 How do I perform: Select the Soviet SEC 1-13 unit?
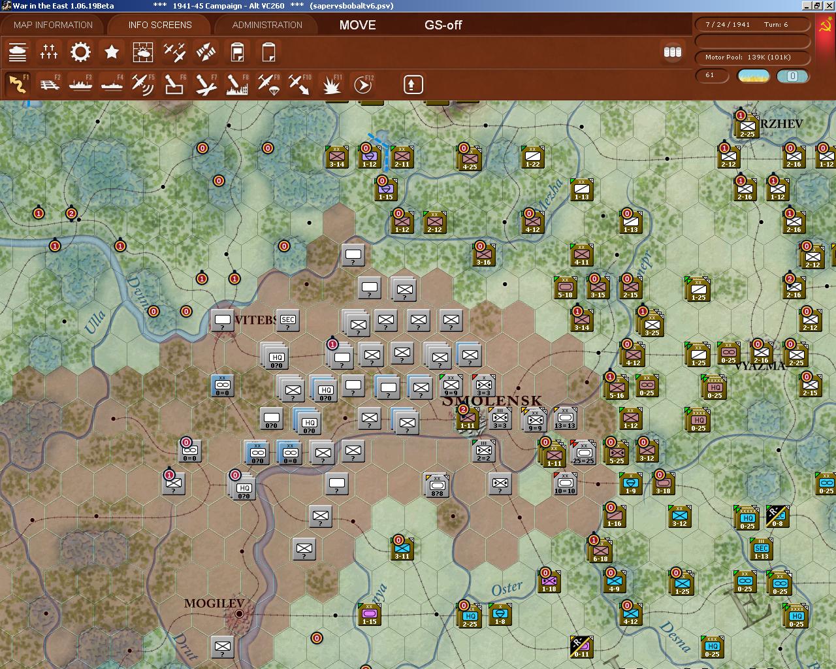(762, 549)
